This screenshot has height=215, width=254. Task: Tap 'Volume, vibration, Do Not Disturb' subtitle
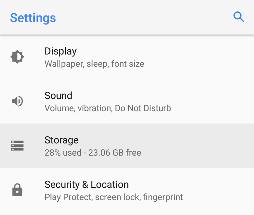pyautogui.click(x=108, y=108)
